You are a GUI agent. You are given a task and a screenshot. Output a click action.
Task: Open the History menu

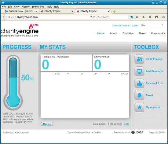point(25,7)
